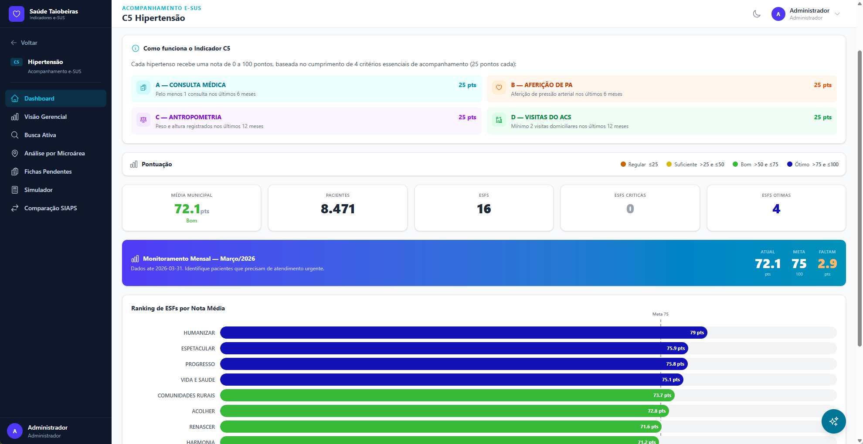Click the Regular orange legend dot
The image size is (863, 444).
(x=623, y=164)
